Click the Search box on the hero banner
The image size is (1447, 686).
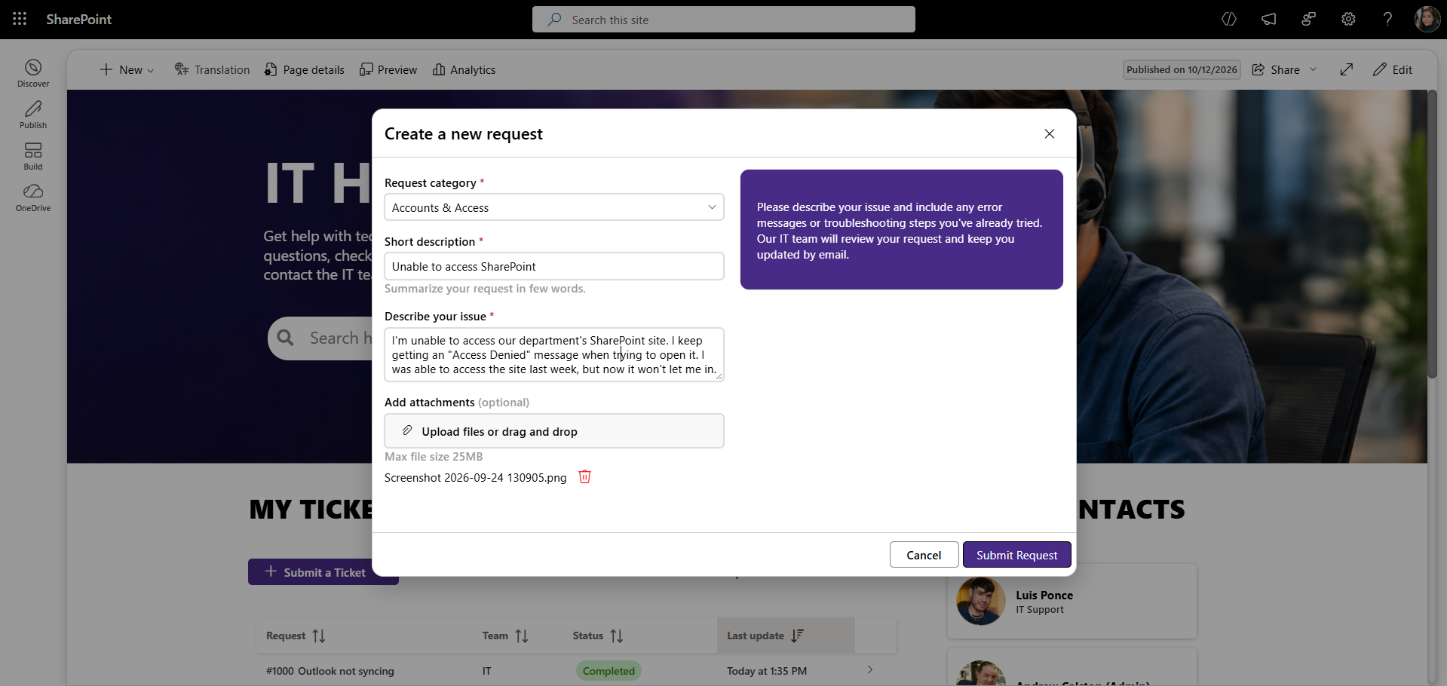tap(321, 338)
